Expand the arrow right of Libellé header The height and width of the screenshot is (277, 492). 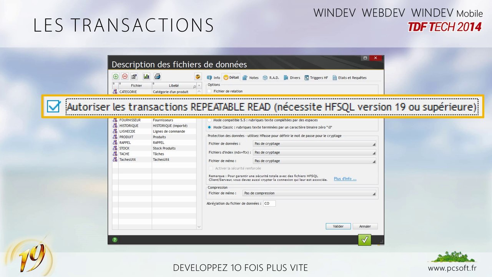pyautogui.click(x=199, y=86)
